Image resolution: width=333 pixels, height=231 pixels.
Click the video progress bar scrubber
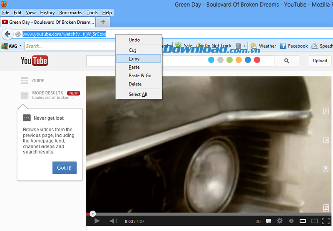92,213
